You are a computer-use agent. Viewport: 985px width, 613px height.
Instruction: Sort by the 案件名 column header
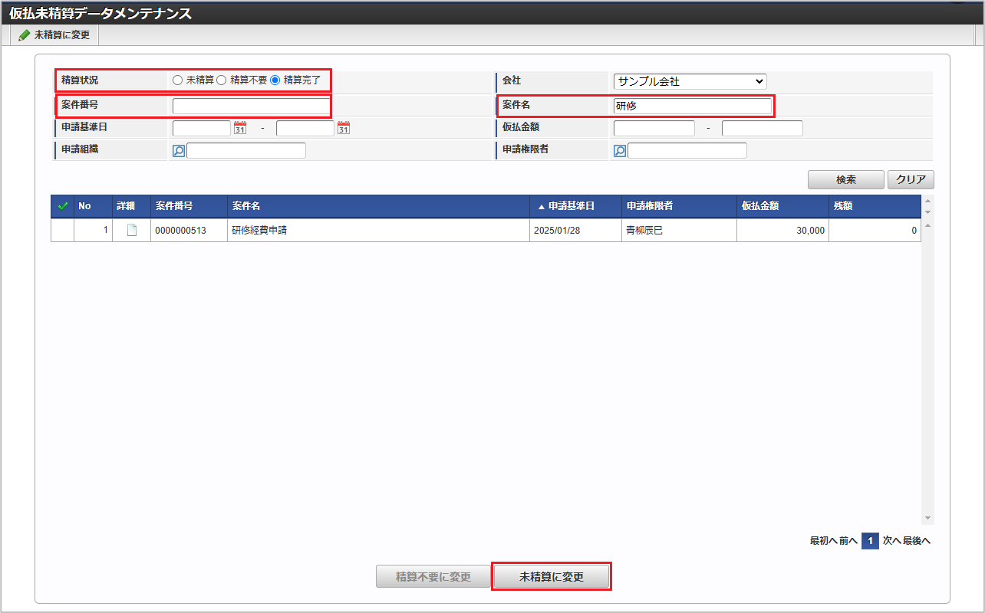point(379,206)
